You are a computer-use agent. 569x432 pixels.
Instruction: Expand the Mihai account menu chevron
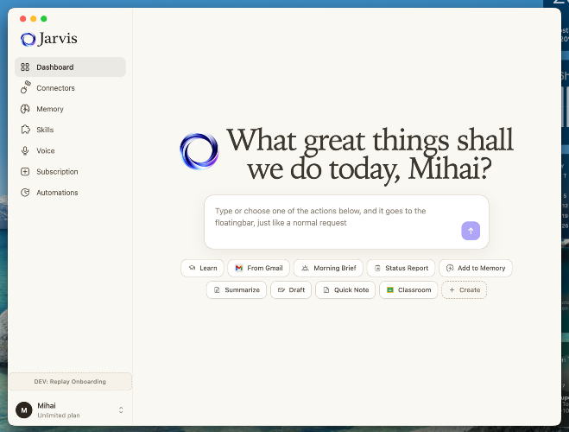tap(121, 410)
